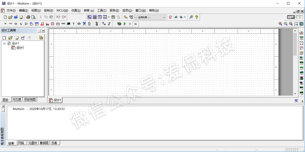The image size is (305, 152).
Task: Collapse the 设计1 tree node
Action: click(x=5, y=43)
